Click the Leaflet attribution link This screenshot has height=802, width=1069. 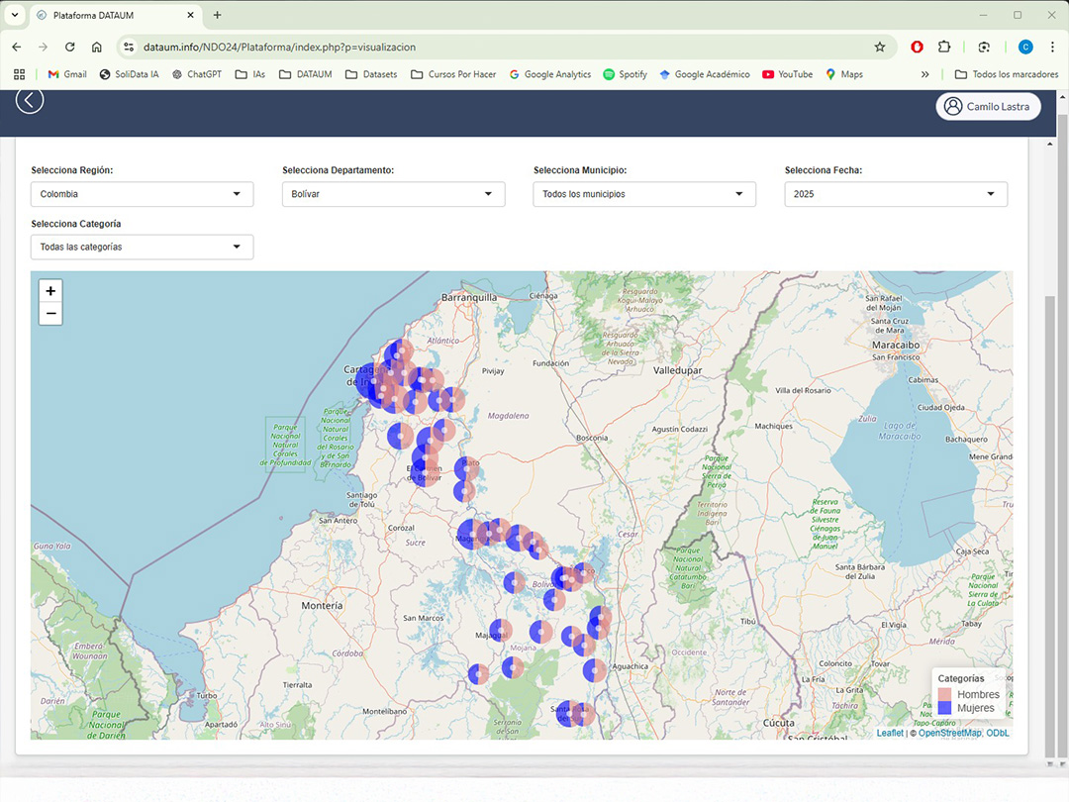890,733
